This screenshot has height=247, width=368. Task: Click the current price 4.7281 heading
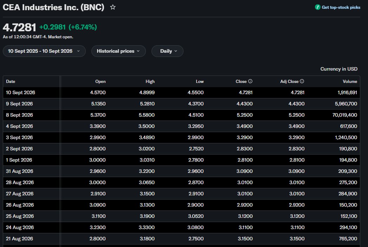coord(19,27)
